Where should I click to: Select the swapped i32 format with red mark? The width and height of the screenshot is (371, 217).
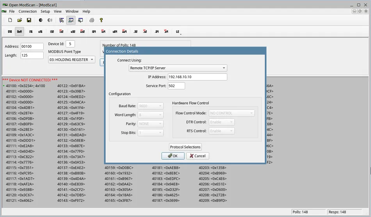tap(61, 32)
